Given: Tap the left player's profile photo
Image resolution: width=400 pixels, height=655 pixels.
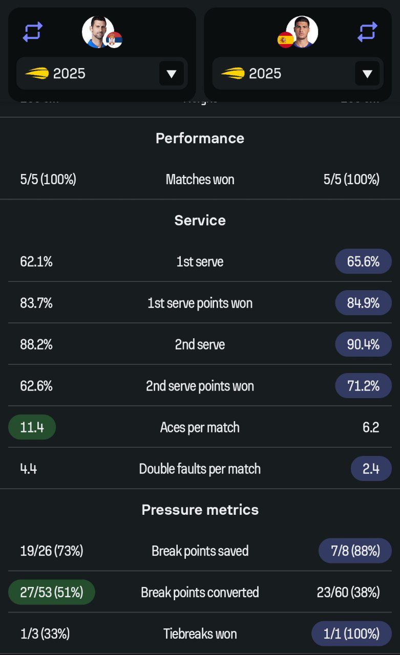Looking at the screenshot, I should tap(97, 31).
